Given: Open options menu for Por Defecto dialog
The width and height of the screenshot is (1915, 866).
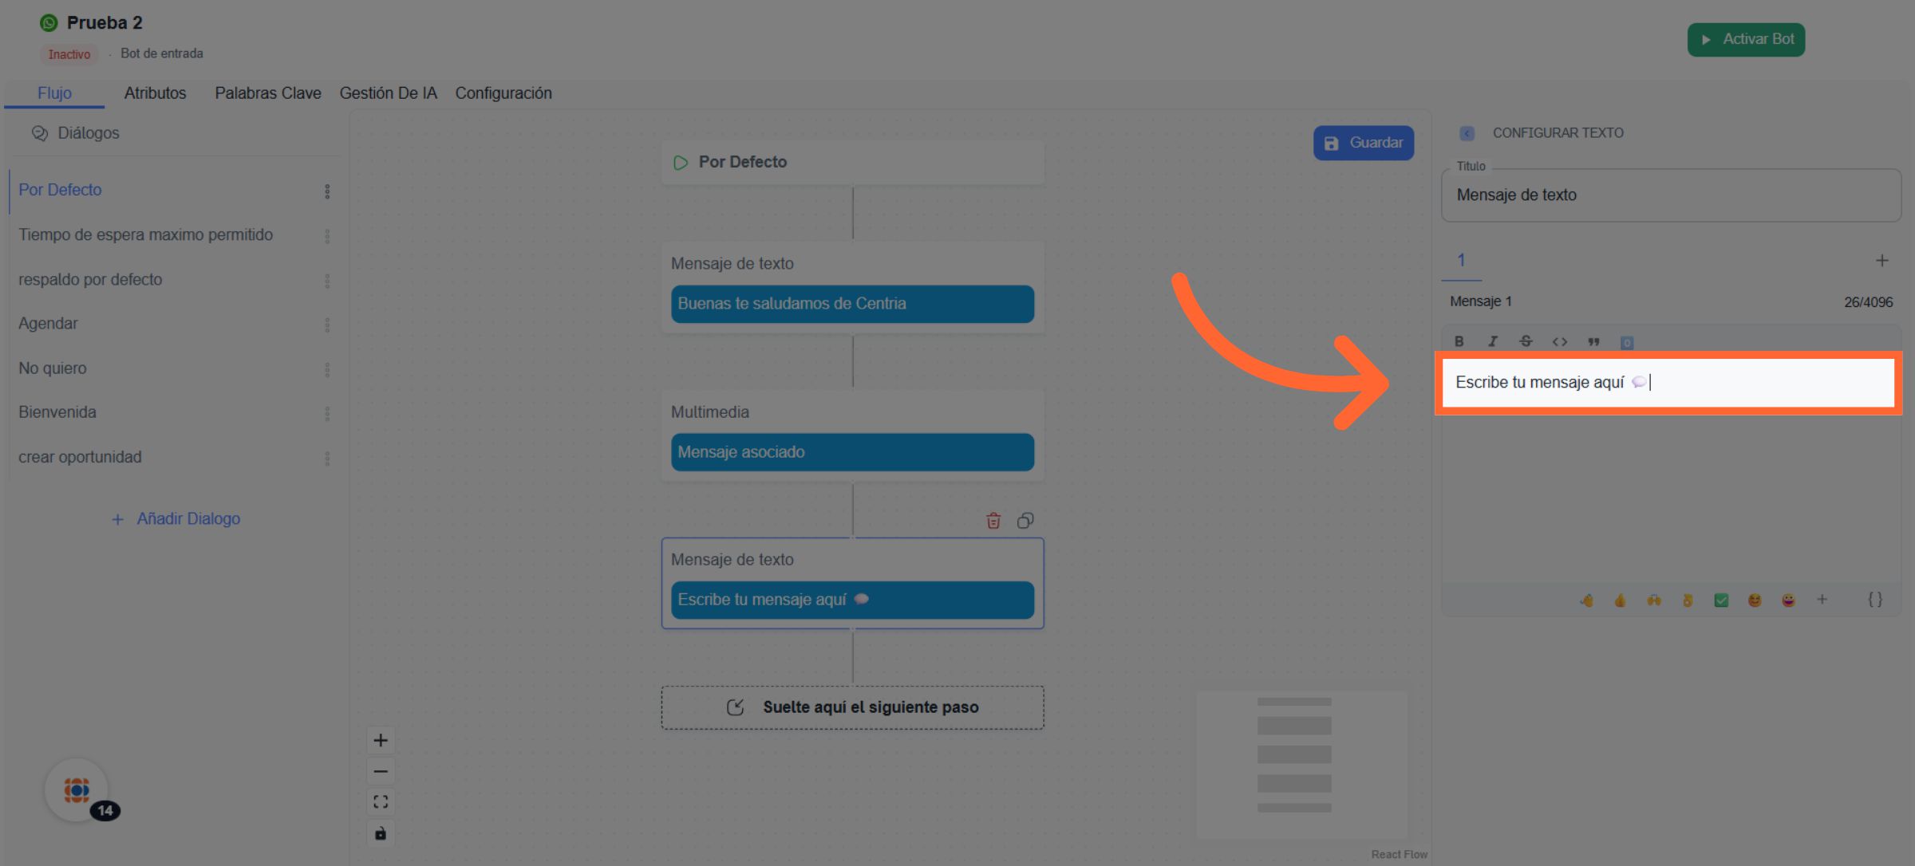Looking at the screenshot, I should pyautogui.click(x=327, y=191).
